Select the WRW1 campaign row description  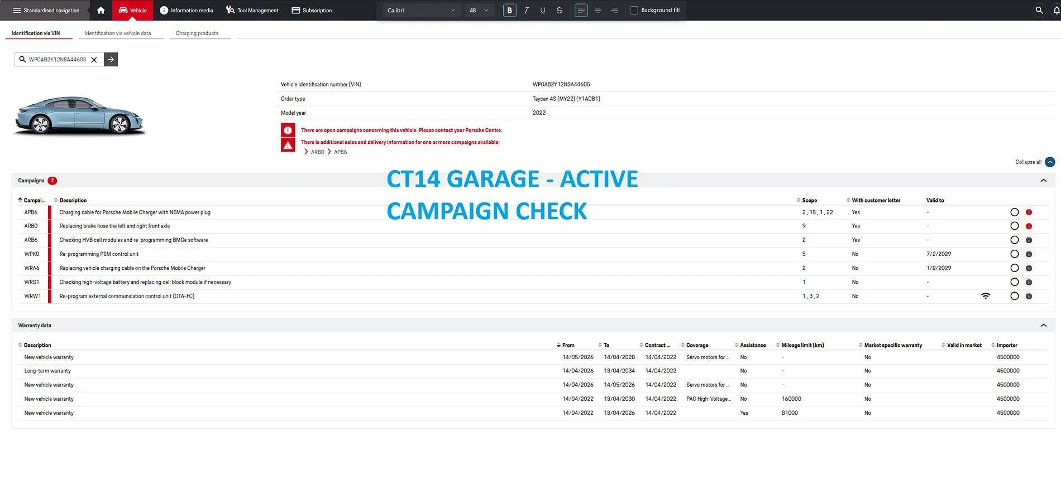click(127, 296)
